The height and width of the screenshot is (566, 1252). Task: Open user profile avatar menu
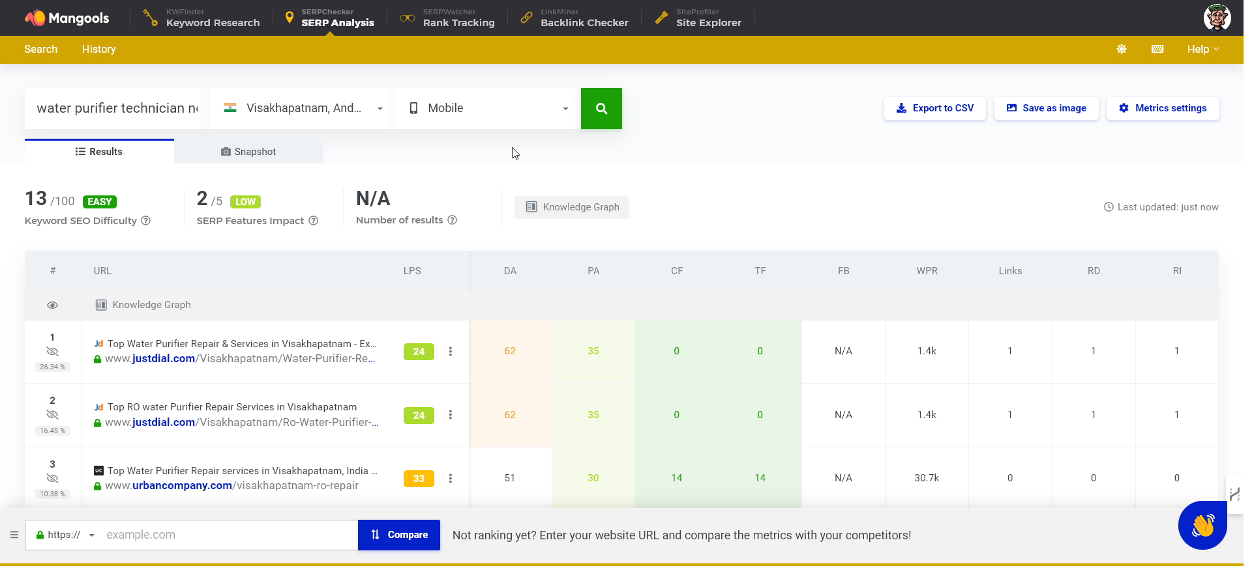click(x=1217, y=18)
